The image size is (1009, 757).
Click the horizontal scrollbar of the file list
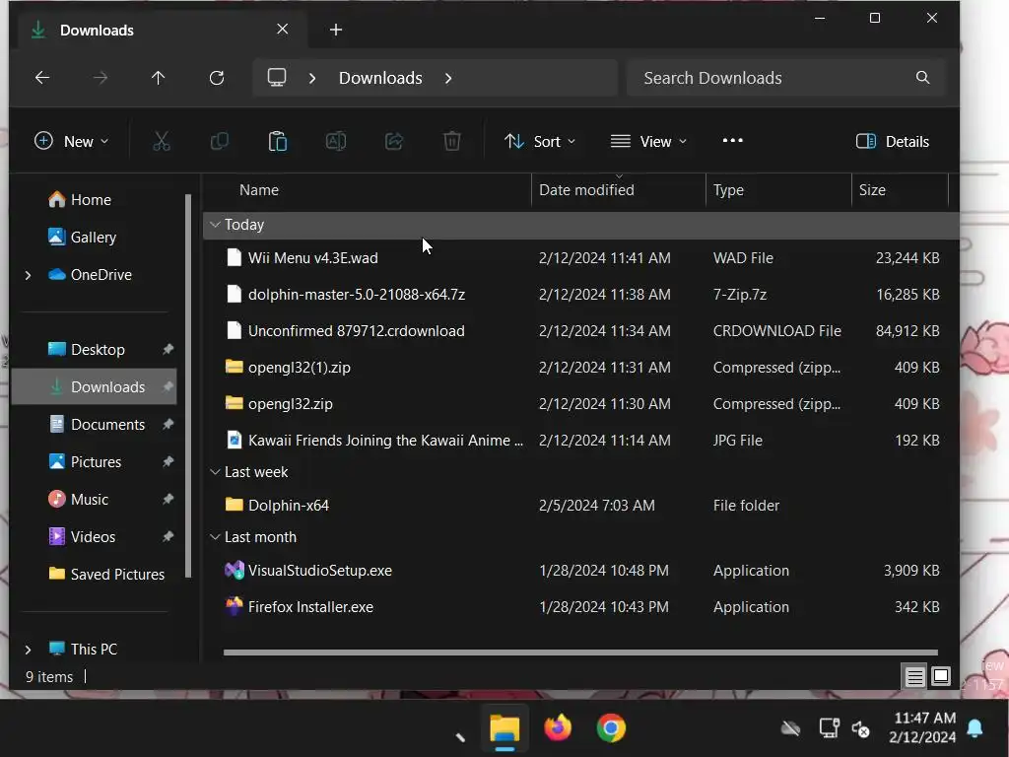click(x=580, y=653)
